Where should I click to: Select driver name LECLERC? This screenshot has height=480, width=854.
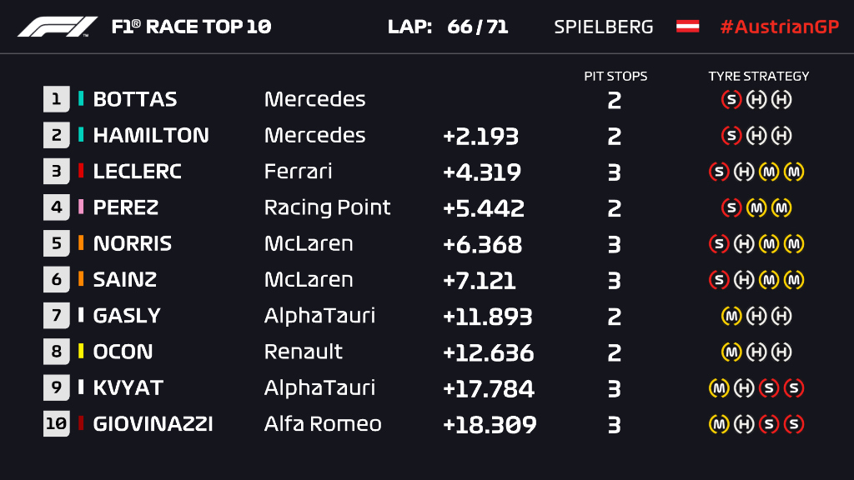138,172
